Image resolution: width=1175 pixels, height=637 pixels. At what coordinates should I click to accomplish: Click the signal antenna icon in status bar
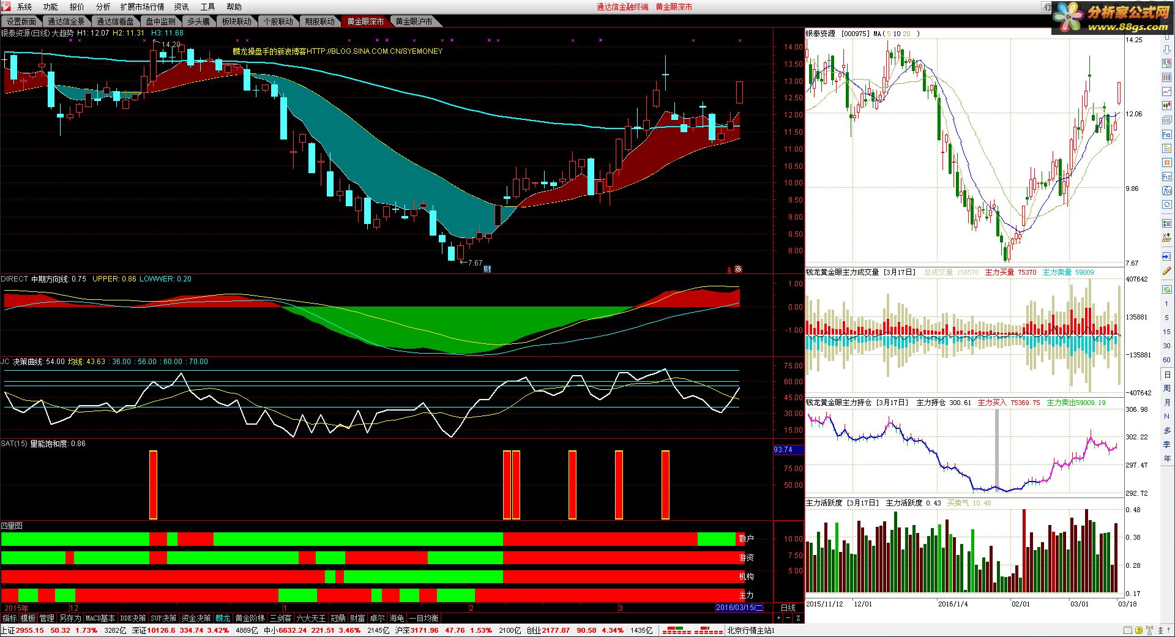click(1149, 630)
